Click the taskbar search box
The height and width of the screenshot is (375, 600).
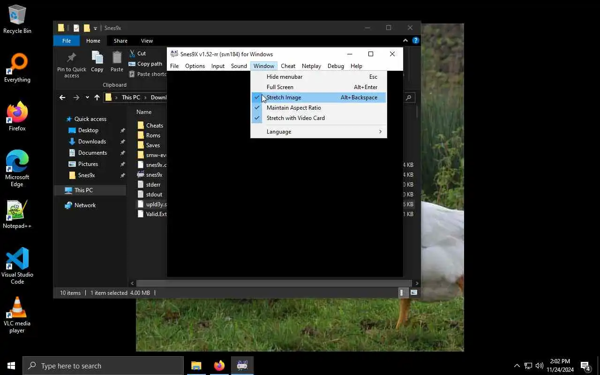(x=103, y=366)
